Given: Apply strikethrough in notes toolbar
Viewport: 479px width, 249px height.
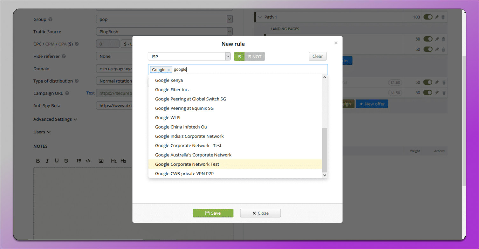Looking at the screenshot, I should pos(66,161).
